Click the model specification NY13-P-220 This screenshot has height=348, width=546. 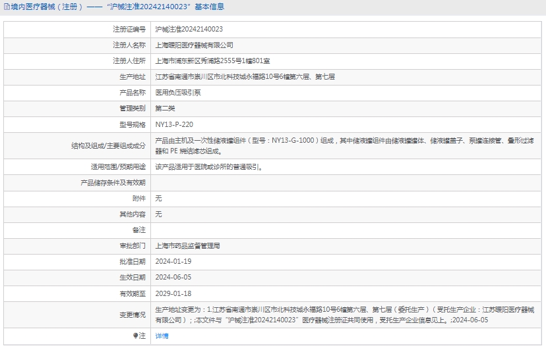pyautogui.click(x=174, y=124)
